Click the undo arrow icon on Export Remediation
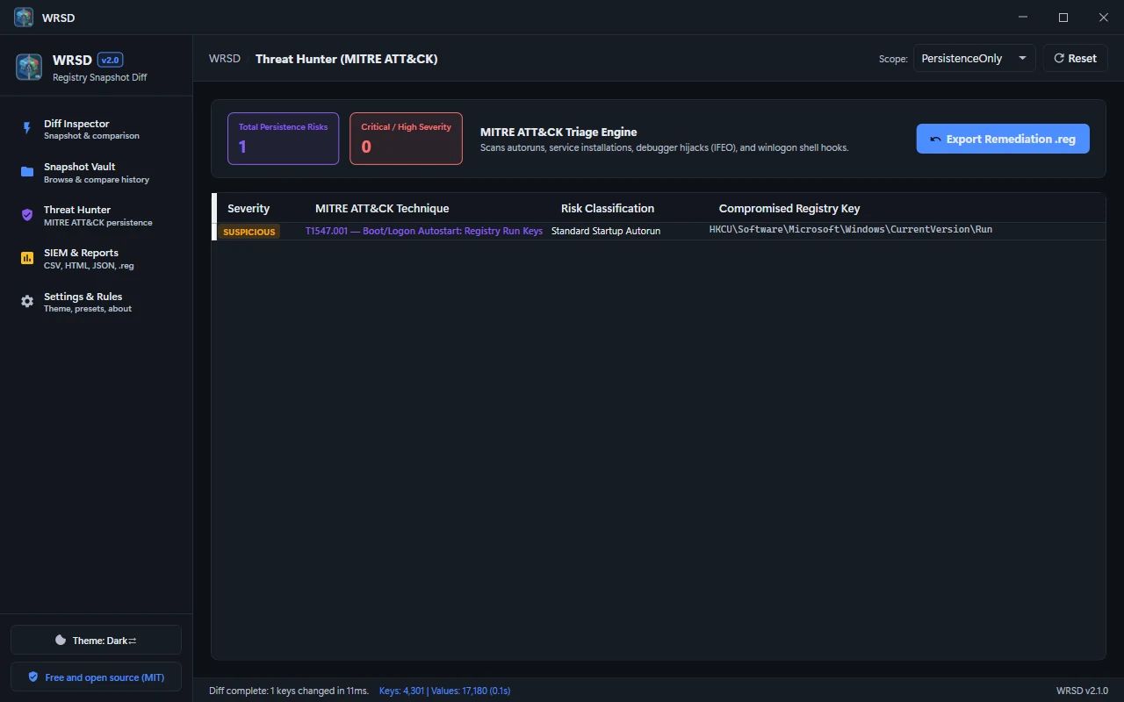The width and height of the screenshot is (1124, 702). coord(935,140)
